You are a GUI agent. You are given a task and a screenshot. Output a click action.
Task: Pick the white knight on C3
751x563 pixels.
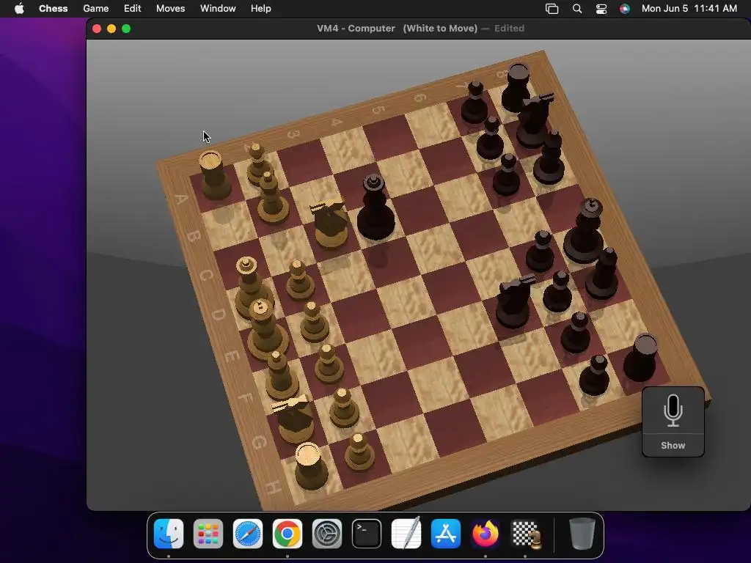(329, 225)
